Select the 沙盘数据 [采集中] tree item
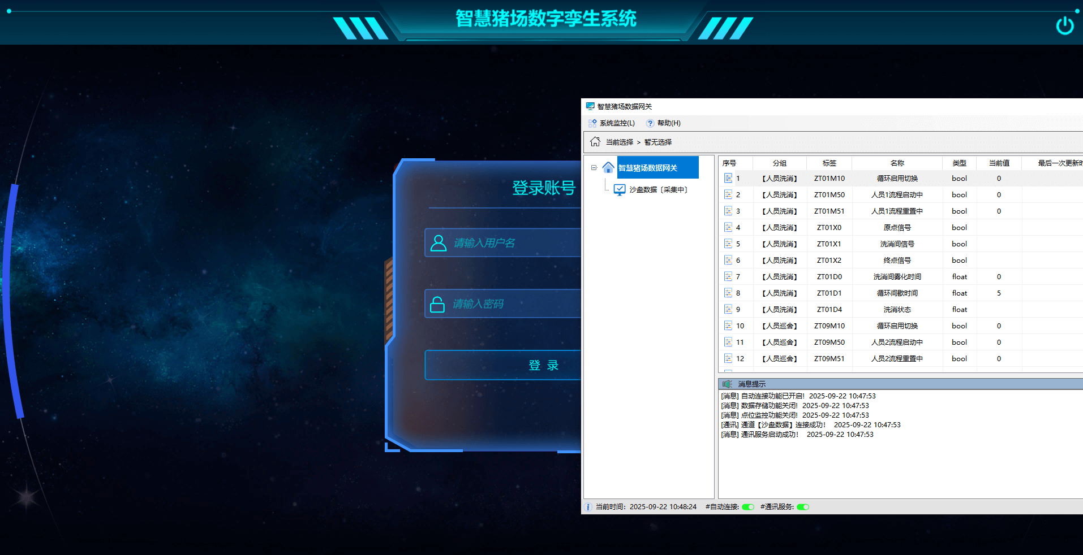 657,190
